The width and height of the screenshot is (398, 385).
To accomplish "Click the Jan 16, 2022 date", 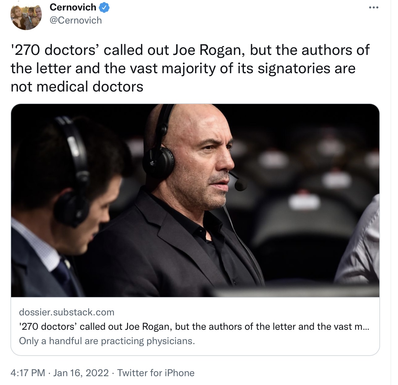I will click(x=81, y=373).
